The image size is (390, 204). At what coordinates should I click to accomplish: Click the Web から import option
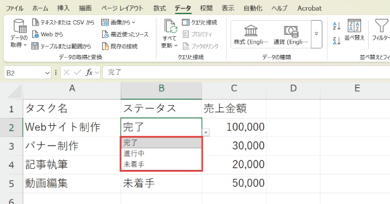tap(47, 34)
